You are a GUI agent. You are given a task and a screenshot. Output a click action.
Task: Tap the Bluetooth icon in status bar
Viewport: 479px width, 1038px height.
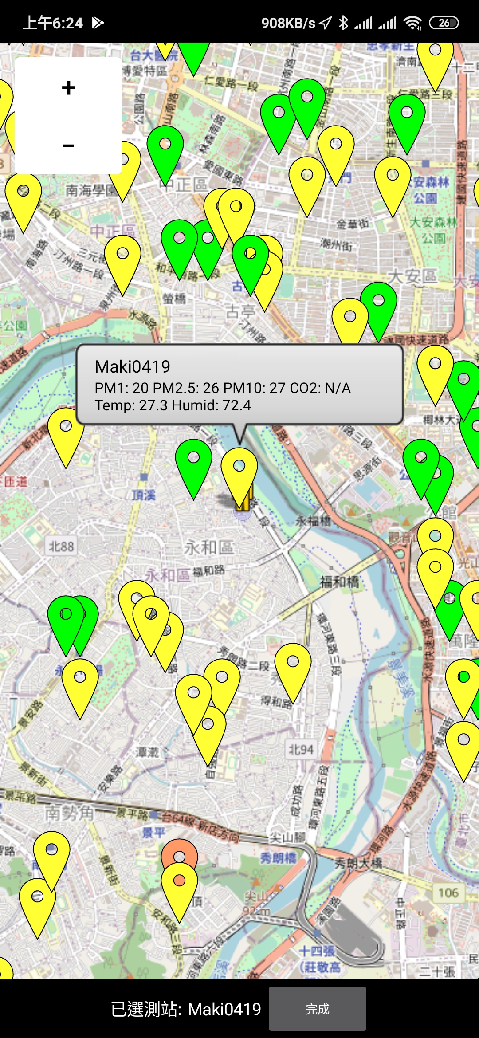coord(343,23)
